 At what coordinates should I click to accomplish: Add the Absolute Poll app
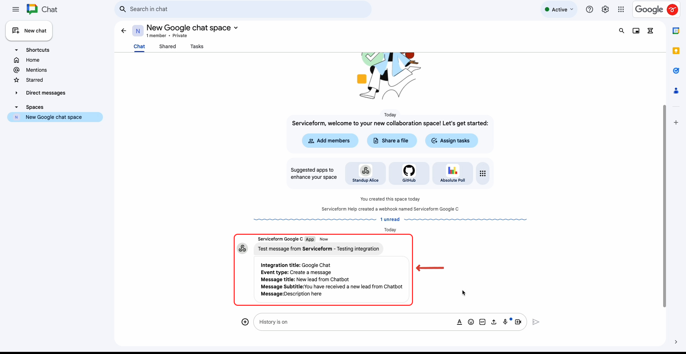pyautogui.click(x=453, y=173)
